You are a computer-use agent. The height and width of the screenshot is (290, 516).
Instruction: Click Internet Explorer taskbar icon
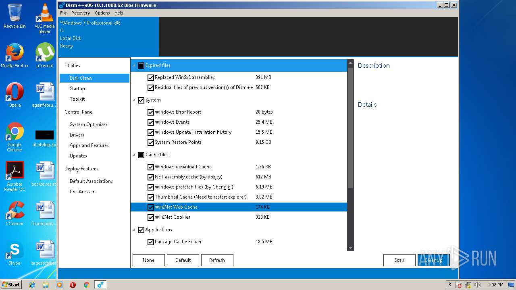32,285
